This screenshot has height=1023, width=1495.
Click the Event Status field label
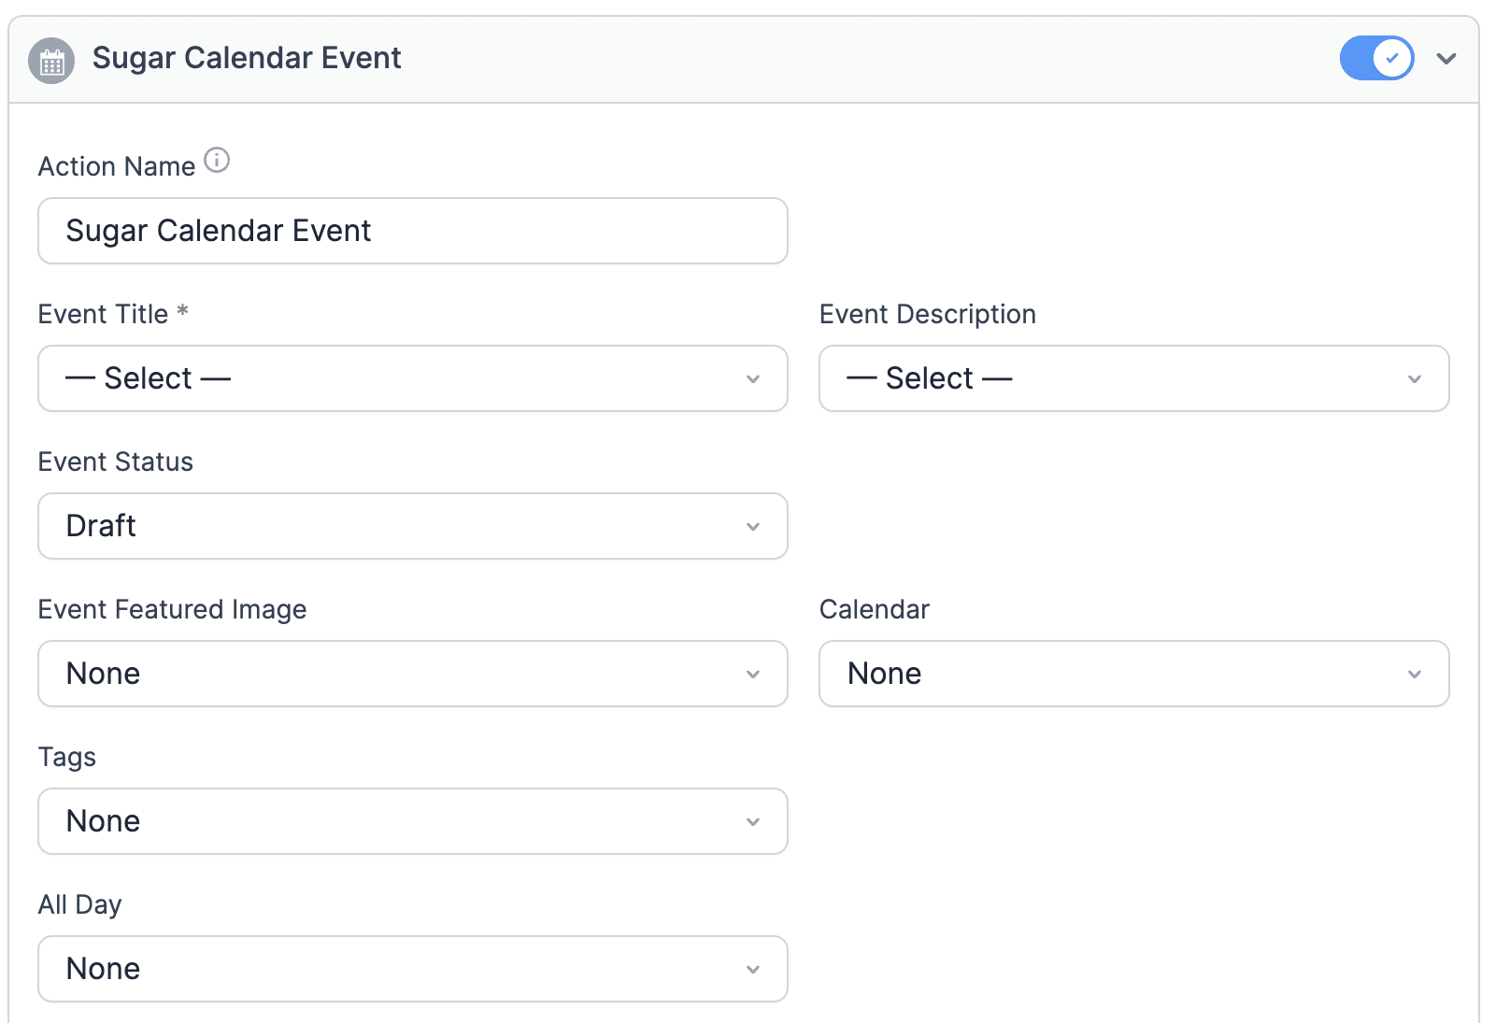tap(116, 462)
